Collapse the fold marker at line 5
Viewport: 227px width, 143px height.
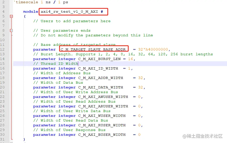pos(11,16)
